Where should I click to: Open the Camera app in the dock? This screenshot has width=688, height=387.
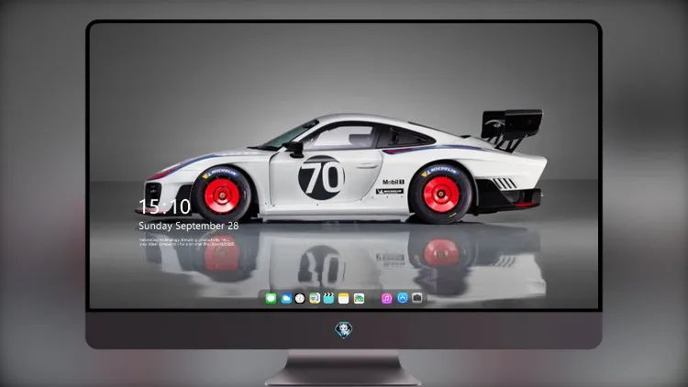point(417,298)
